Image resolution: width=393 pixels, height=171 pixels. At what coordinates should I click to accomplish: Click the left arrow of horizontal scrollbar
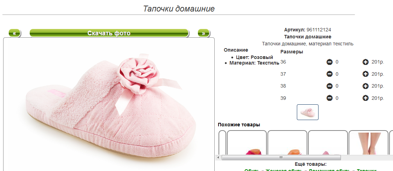(218, 157)
